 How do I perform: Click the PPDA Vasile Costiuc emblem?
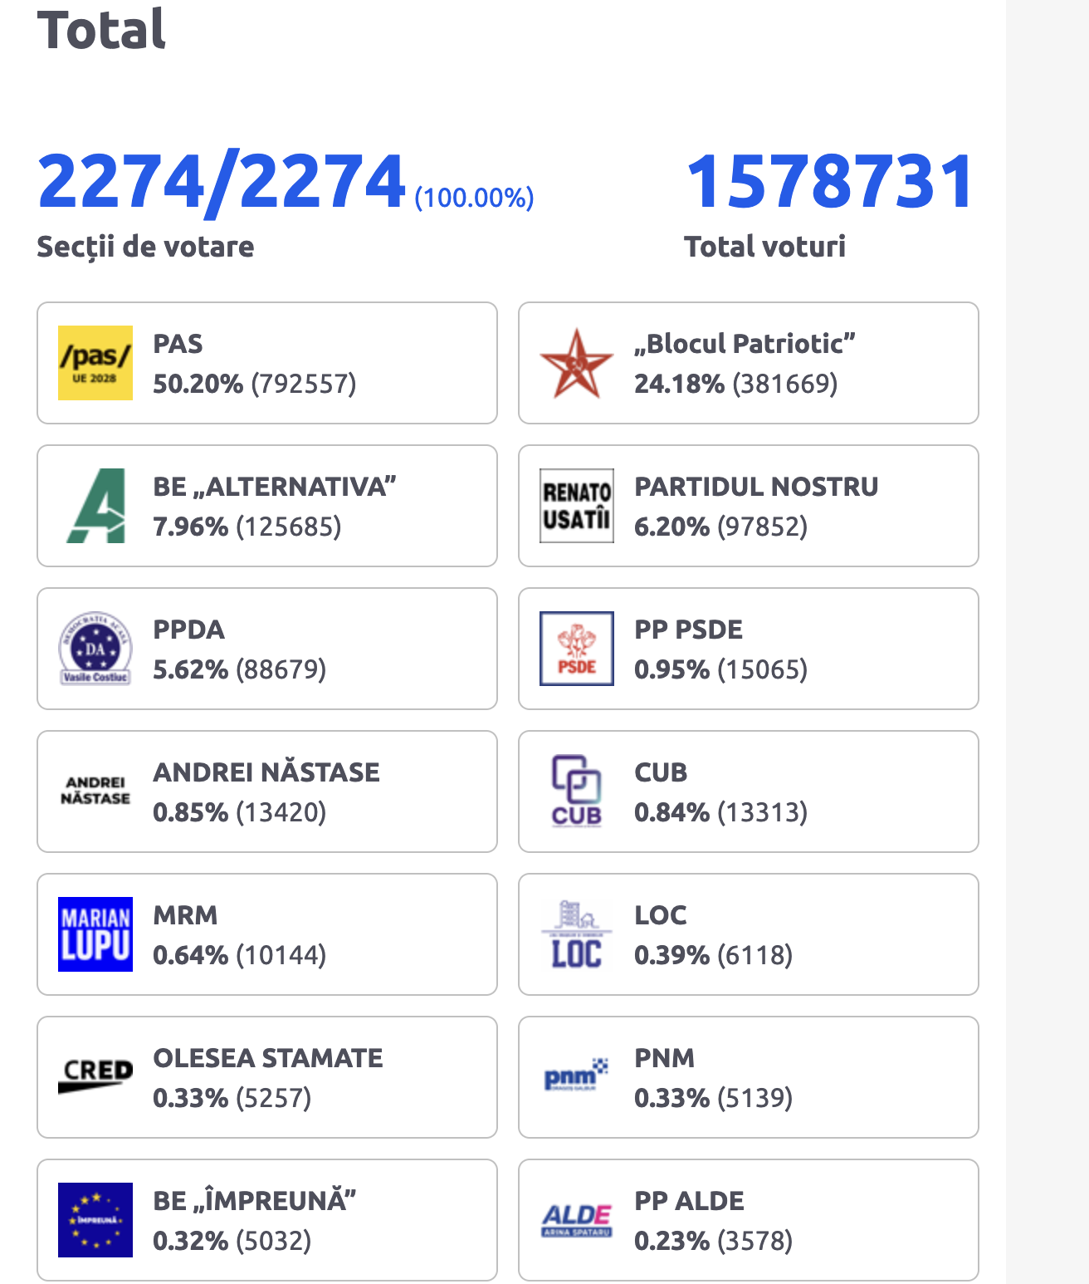click(x=95, y=649)
